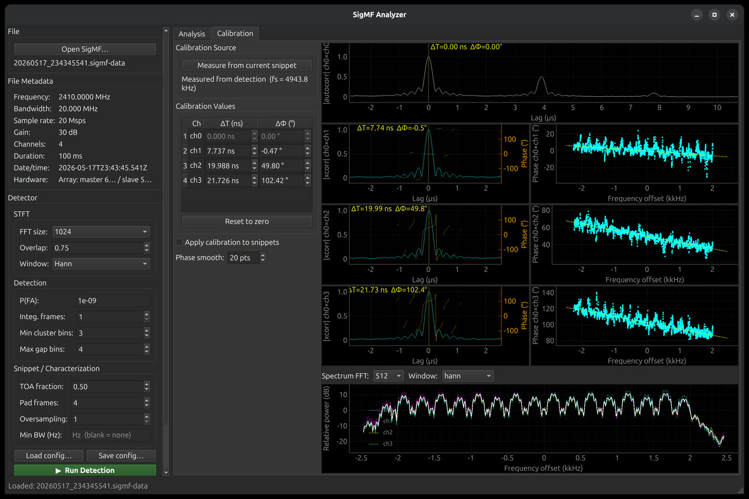Increase ch1 ΔT with its up arrow
749x499 pixels.
tap(254, 148)
